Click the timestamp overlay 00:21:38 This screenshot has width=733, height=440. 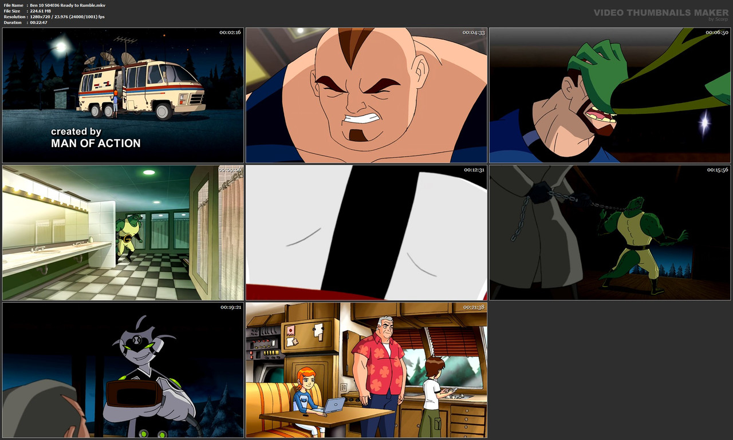point(473,307)
